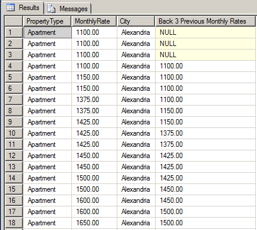This screenshot has height=230, width=257.
Task: Switch to the Results tab
Action: click(22, 8)
